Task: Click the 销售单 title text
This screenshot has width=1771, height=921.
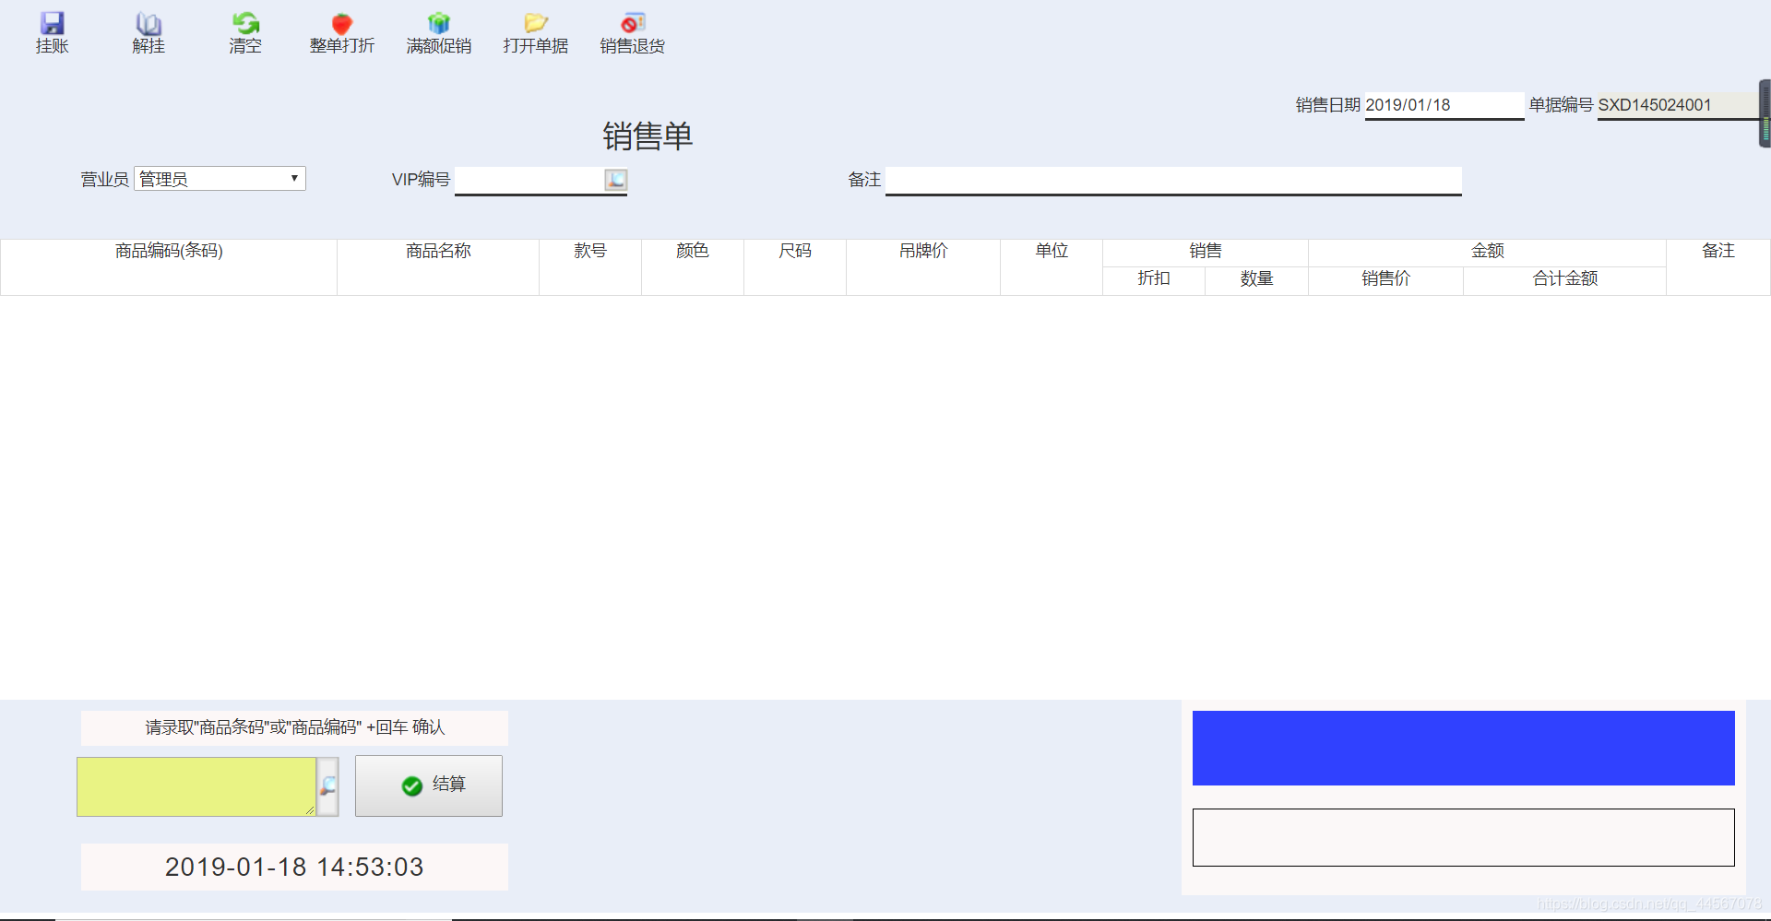Action: 648,136
